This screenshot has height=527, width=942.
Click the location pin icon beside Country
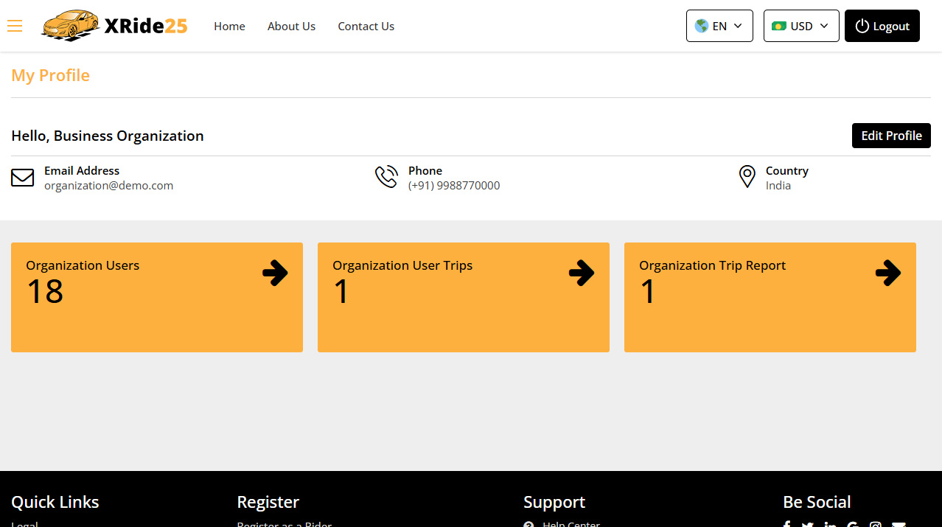tap(747, 177)
